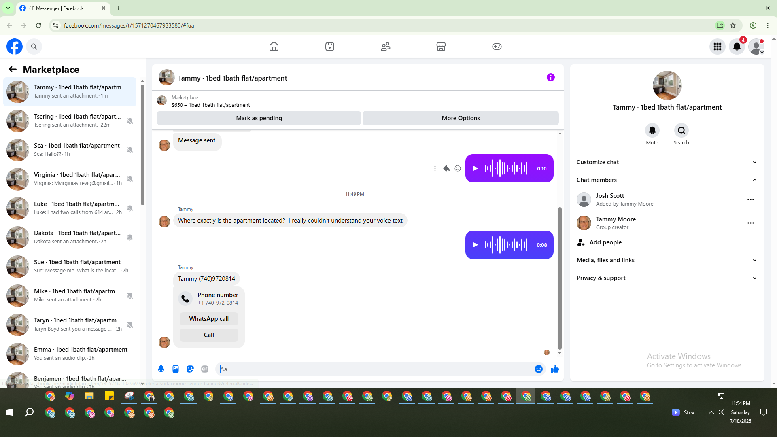Open more options for the 0:10 voice clip
This screenshot has height=437, width=777.
coord(435,168)
